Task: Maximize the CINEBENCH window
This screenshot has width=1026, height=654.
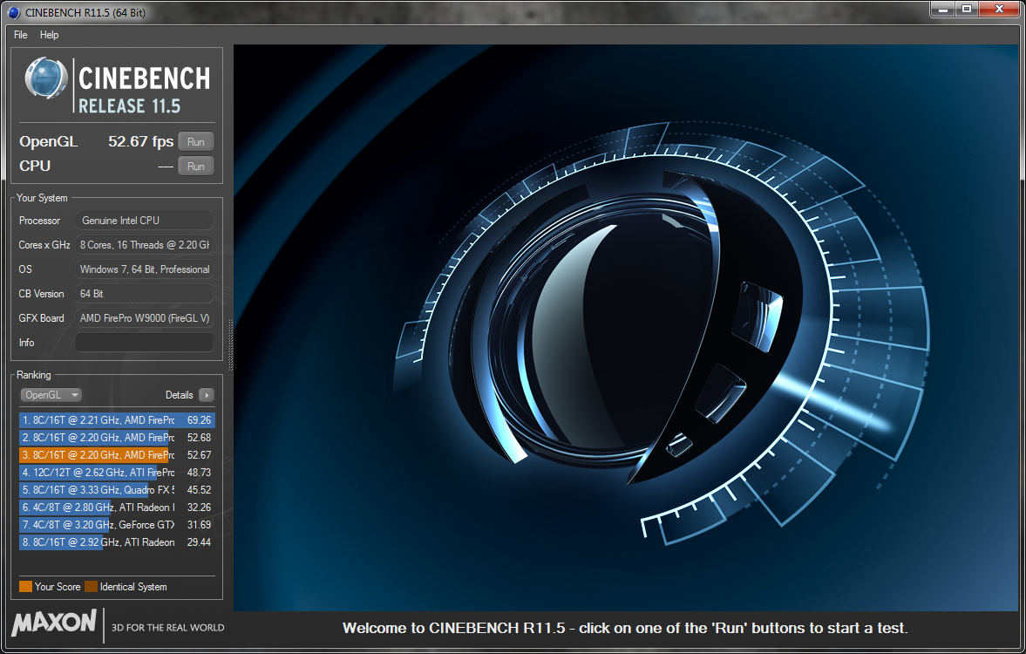Action: [x=966, y=10]
